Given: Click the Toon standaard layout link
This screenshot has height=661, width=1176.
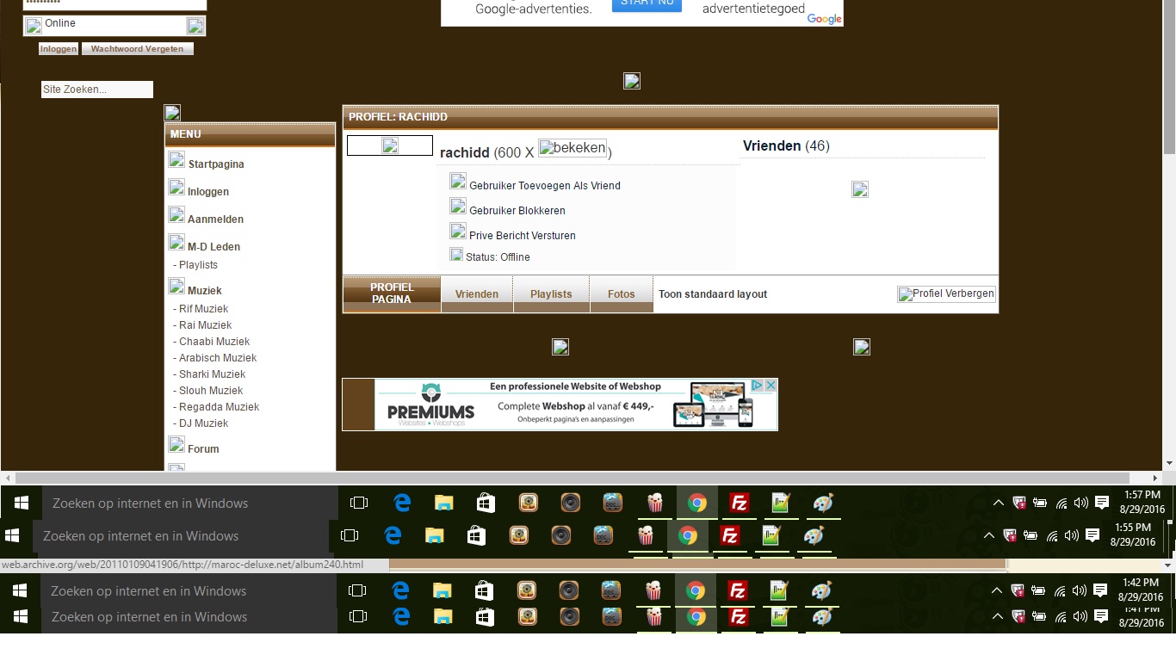Looking at the screenshot, I should point(713,294).
